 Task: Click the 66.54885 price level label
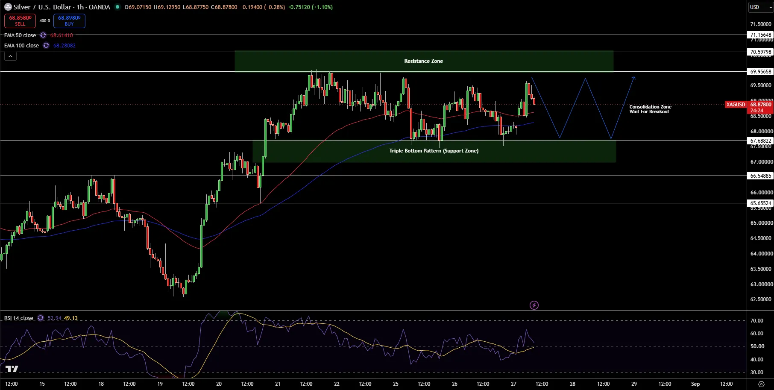pyautogui.click(x=761, y=176)
